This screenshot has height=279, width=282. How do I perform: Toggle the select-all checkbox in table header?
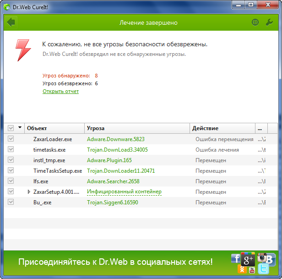click(x=11, y=128)
